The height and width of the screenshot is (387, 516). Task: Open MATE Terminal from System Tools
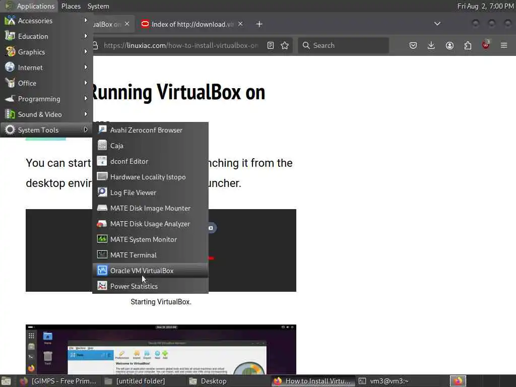coord(150,255)
